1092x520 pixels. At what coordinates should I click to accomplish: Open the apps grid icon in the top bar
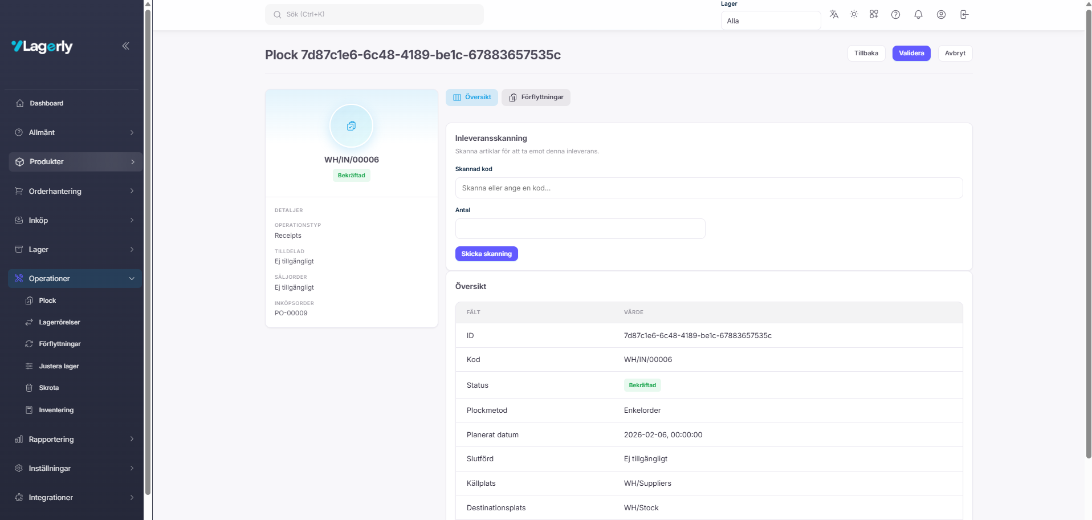point(873,14)
